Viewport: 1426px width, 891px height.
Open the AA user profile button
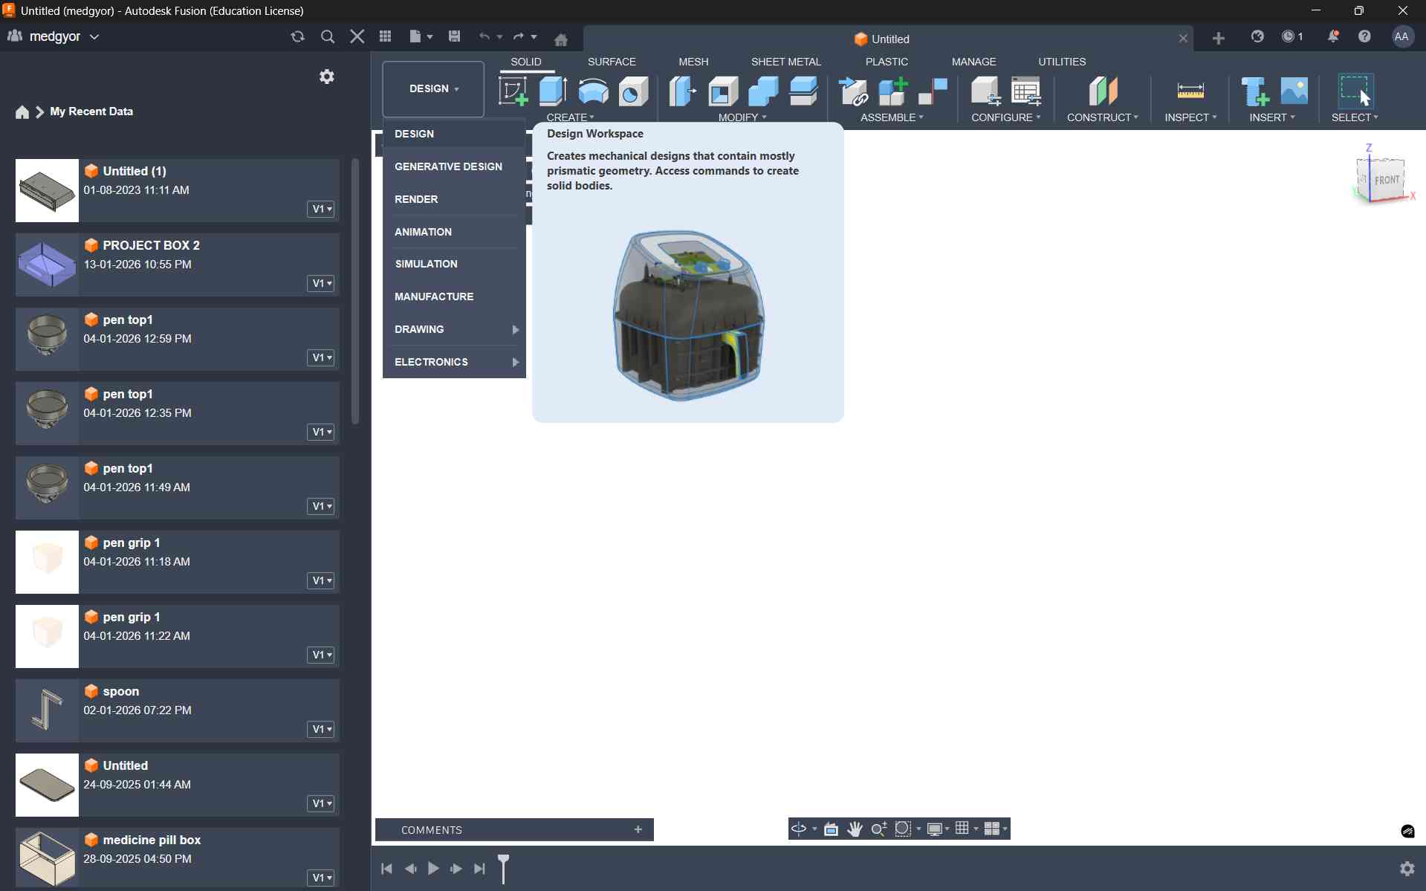pyautogui.click(x=1401, y=36)
